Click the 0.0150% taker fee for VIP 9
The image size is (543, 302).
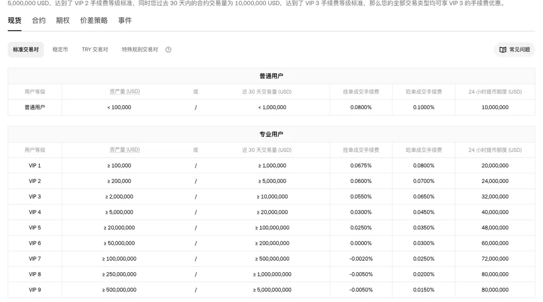[423, 290]
